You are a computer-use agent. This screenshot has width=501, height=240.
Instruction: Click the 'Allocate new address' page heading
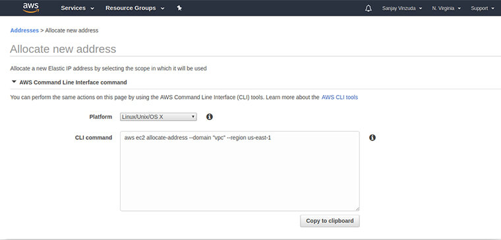(63, 49)
